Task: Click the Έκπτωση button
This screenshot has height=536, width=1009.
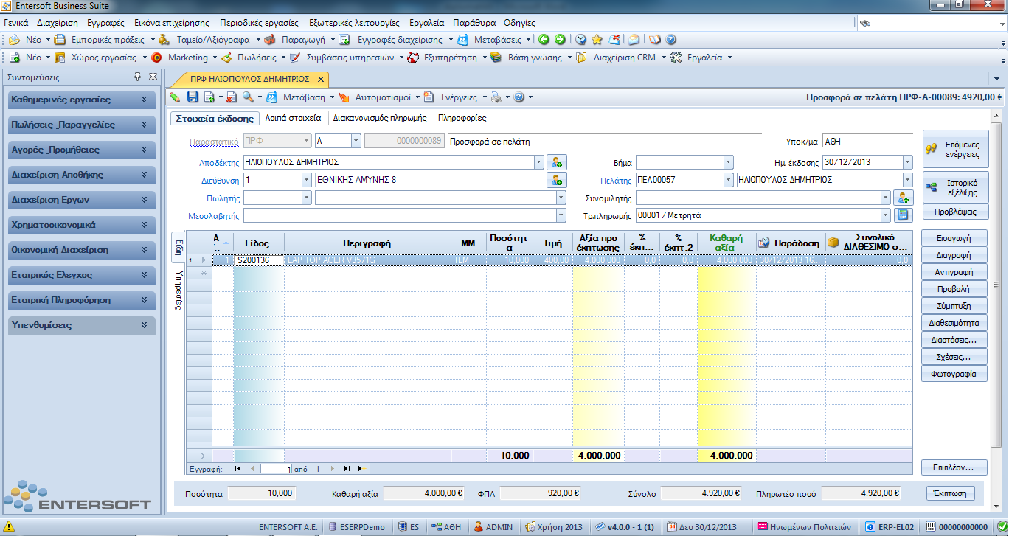Action: (949, 493)
